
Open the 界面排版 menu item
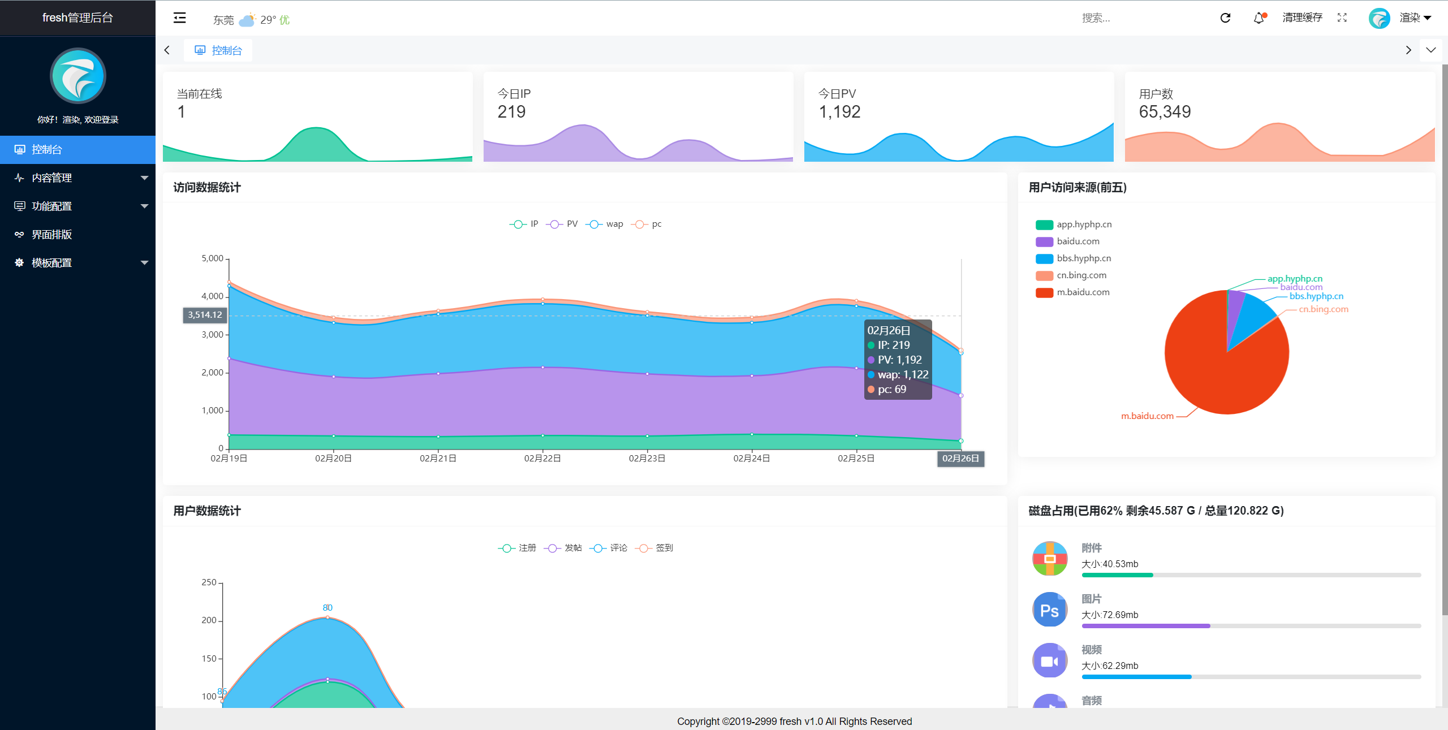pyautogui.click(x=77, y=235)
